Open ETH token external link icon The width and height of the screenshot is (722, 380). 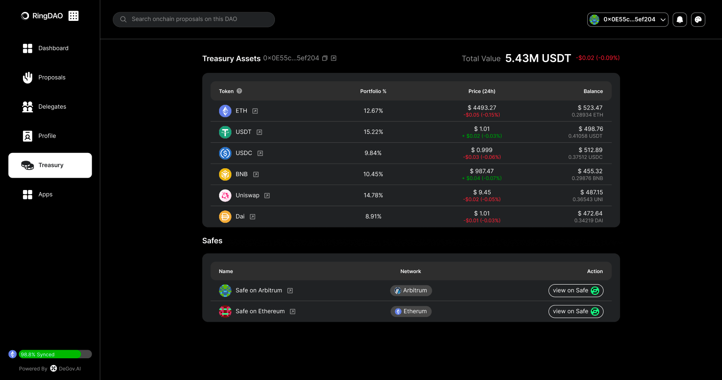(x=255, y=111)
